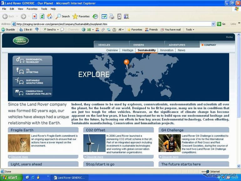The width and height of the screenshot is (241, 181).
Task: Click the Land Rover logo
Action: (x=21, y=41)
